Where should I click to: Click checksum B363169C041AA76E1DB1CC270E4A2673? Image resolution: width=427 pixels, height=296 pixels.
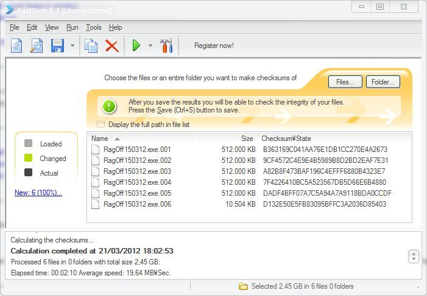point(325,150)
